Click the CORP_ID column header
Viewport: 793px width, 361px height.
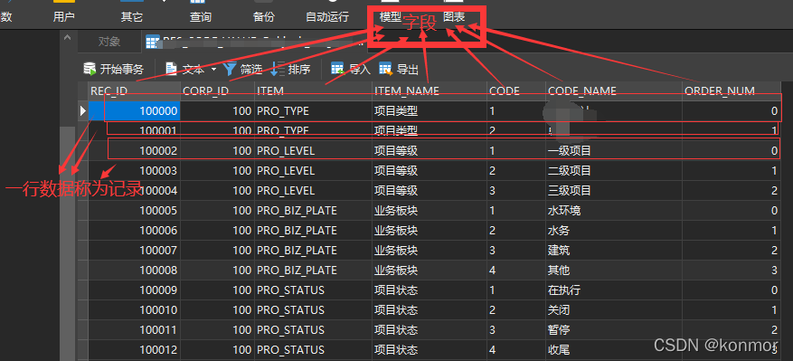pyautogui.click(x=218, y=91)
